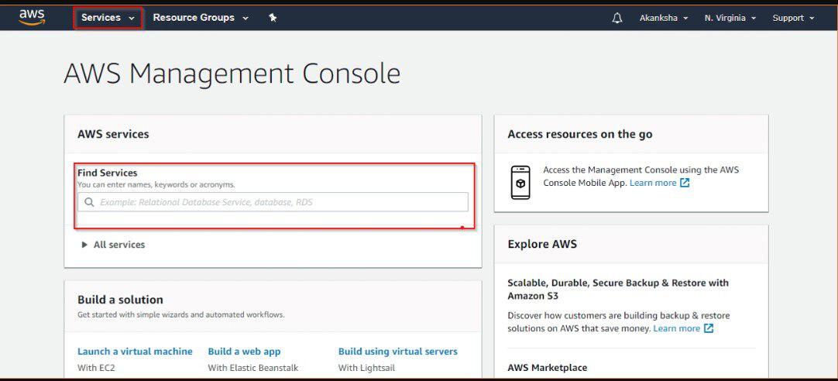The height and width of the screenshot is (381, 838).
Task: Click inside the Find Services search field
Action: (x=279, y=202)
